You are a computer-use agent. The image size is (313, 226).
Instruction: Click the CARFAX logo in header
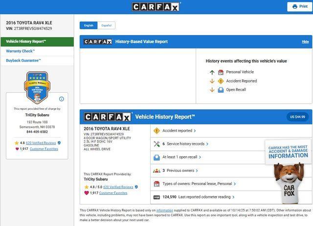tap(156, 7)
